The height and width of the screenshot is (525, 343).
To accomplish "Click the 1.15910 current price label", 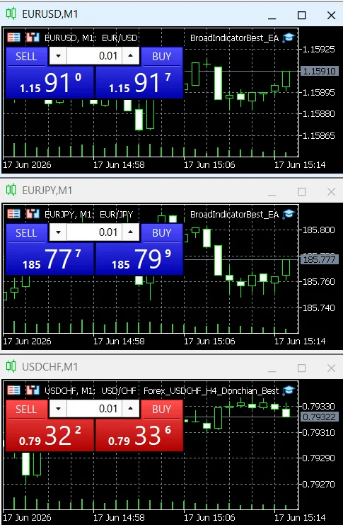I will click(319, 71).
